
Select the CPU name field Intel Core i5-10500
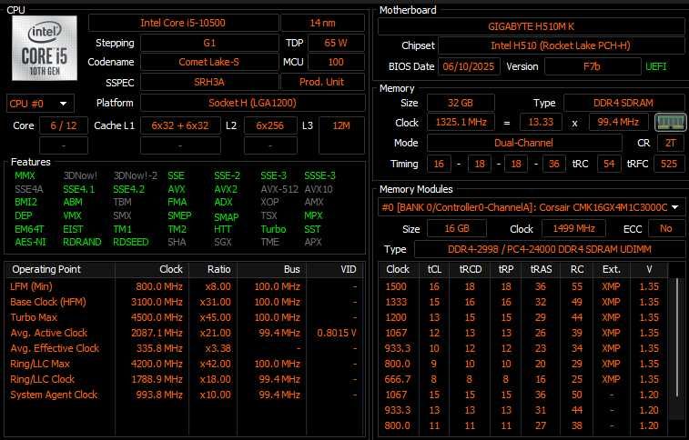point(183,23)
